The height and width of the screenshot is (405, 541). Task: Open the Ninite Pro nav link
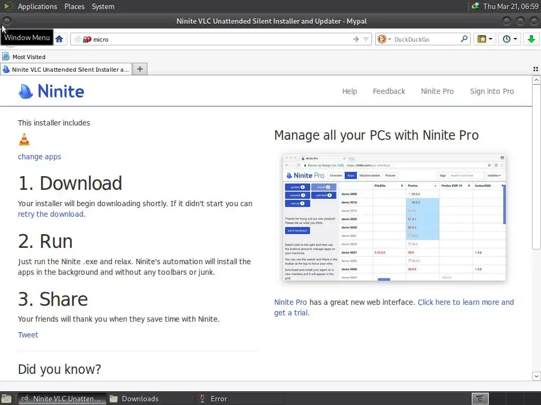tap(437, 91)
